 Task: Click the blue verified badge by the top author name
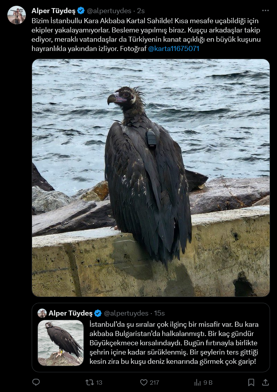[x=81, y=11]
